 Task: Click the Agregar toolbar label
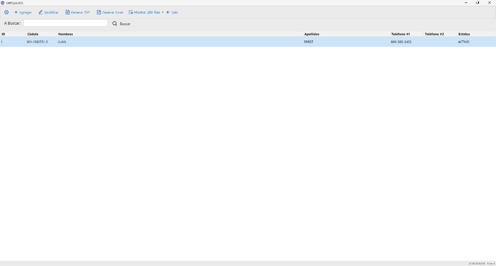tap(25, 13)
